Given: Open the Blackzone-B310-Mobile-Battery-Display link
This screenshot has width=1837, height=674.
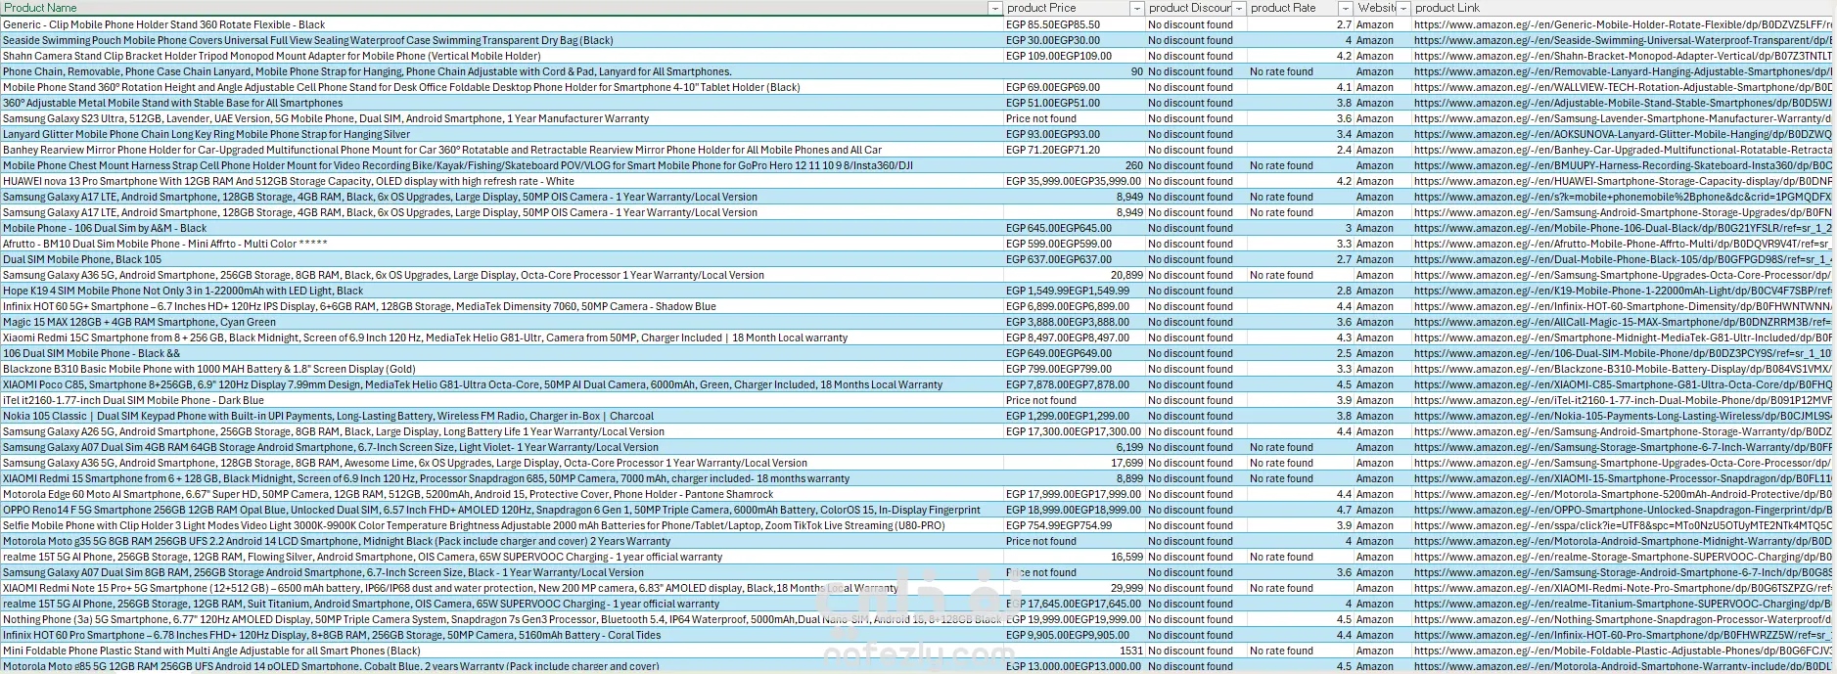Looking at the screenshot, I should point(1624,369).
